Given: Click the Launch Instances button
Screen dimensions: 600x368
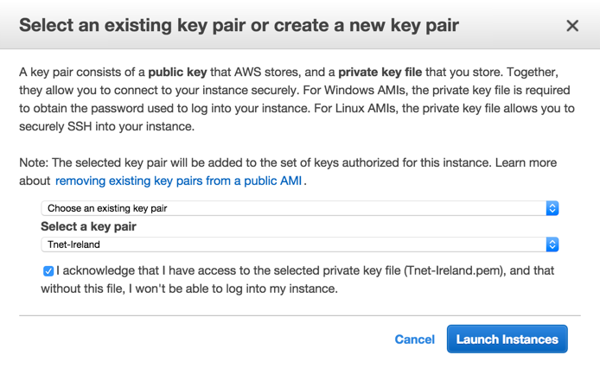Looking at the screenshot, I should tap(507, 339).
